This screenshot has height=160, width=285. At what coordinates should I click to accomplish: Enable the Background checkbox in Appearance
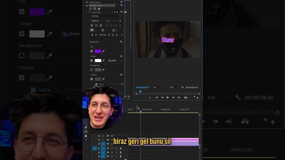pos(92,70)
